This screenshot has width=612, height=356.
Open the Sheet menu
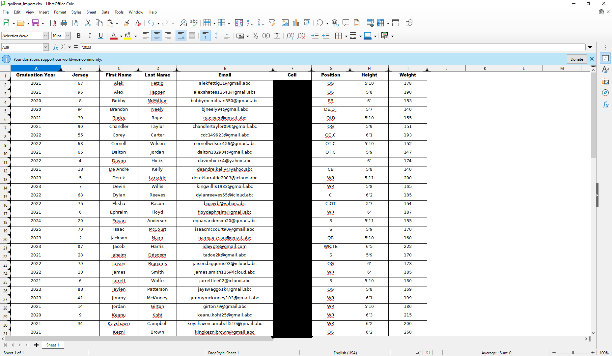click(91, 12)
